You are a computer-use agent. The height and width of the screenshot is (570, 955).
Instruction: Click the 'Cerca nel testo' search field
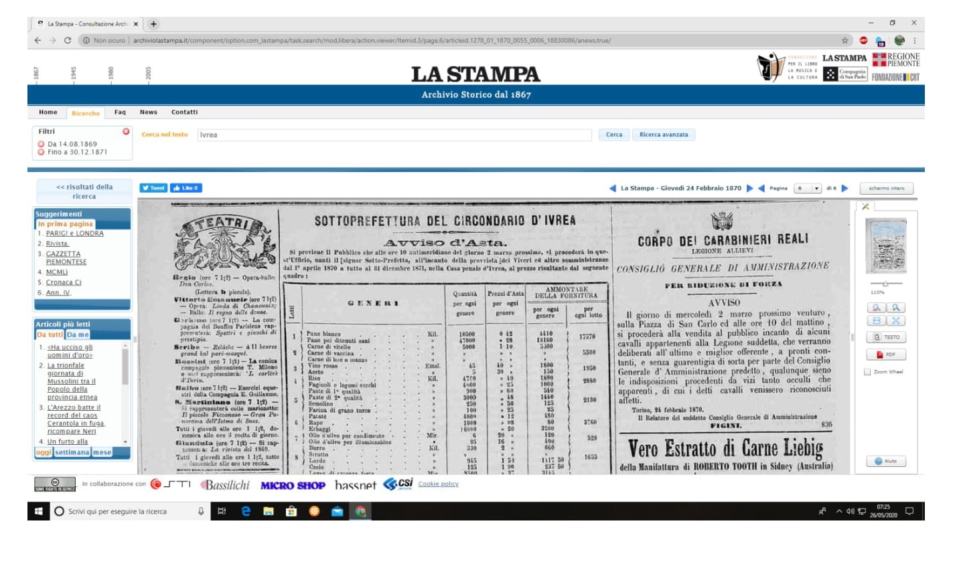coord(394,134)
